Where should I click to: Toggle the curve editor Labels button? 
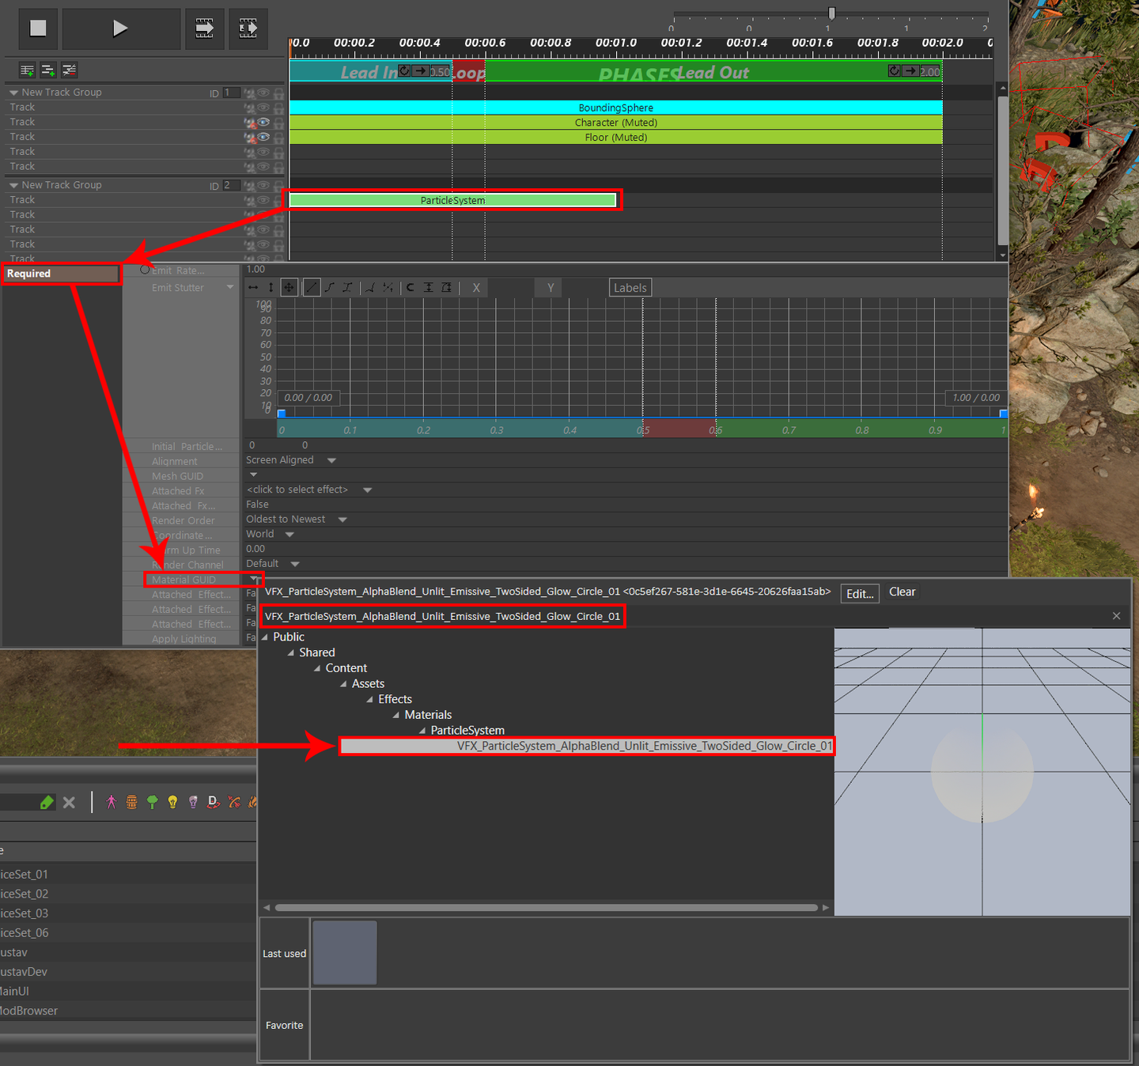630,288
